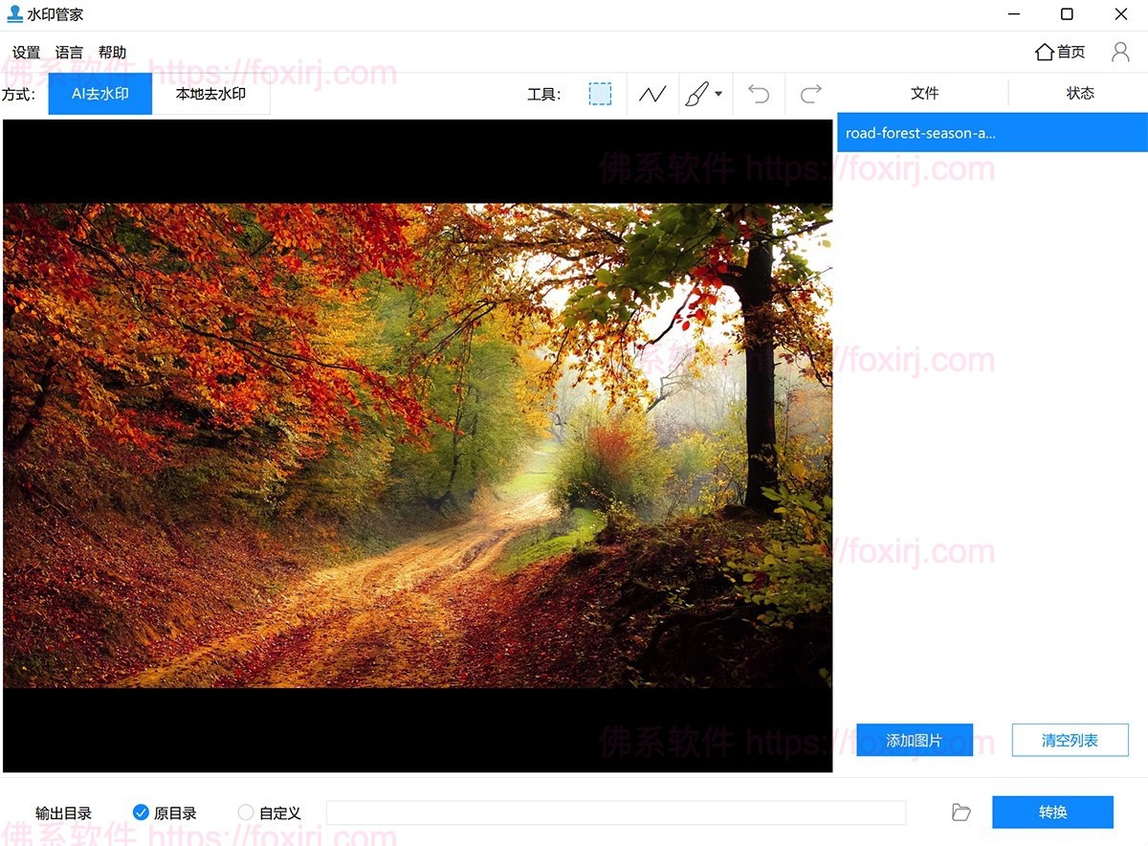Click the 清空列表 button

tap(1070, 740)
